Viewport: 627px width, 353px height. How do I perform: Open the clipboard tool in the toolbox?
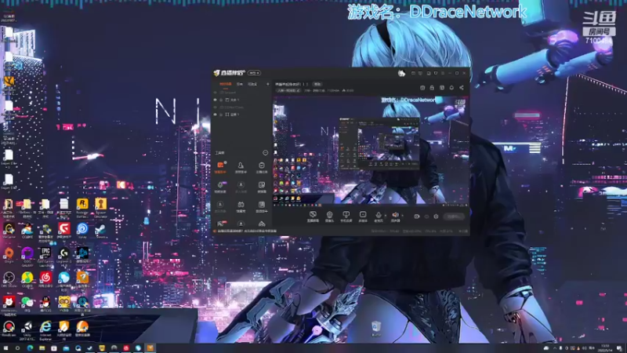pos(262,166)
